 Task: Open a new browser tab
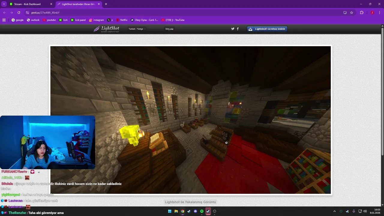pos(106,4)
